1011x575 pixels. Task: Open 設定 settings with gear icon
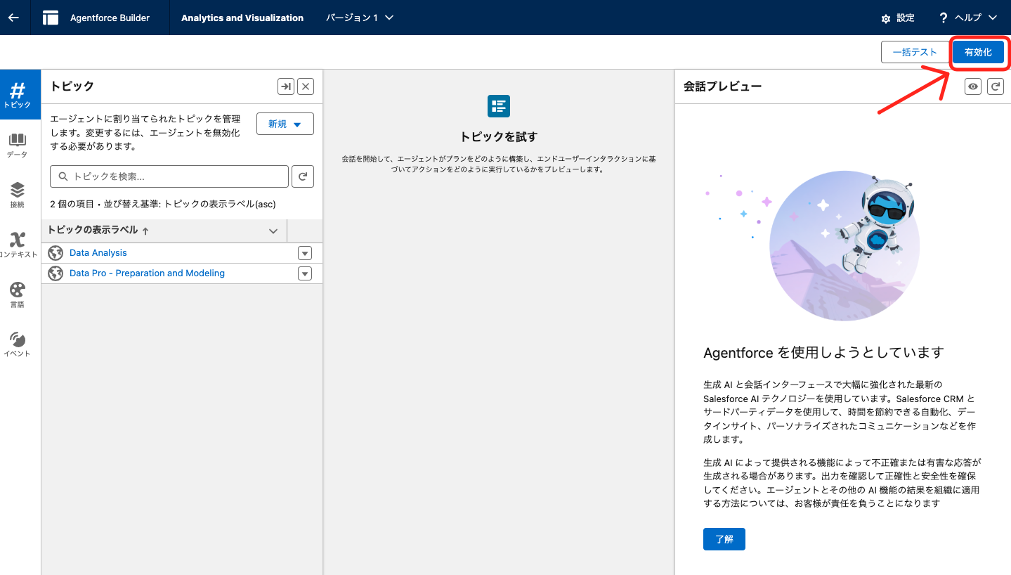point(898,18)
